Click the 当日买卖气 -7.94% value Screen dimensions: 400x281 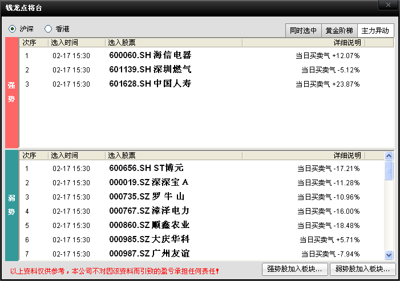click(x=330, y=254)
